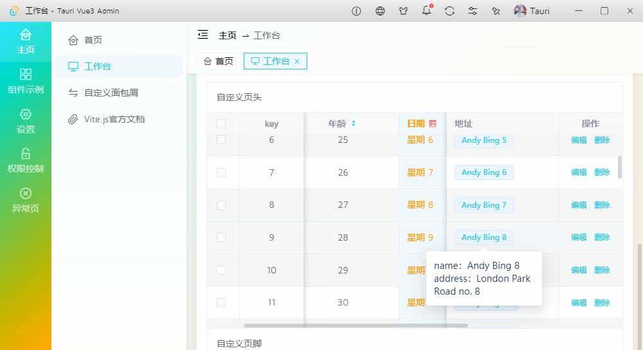
Task: Sort by the 年龄 column arrows
Action: coord(354,123)
